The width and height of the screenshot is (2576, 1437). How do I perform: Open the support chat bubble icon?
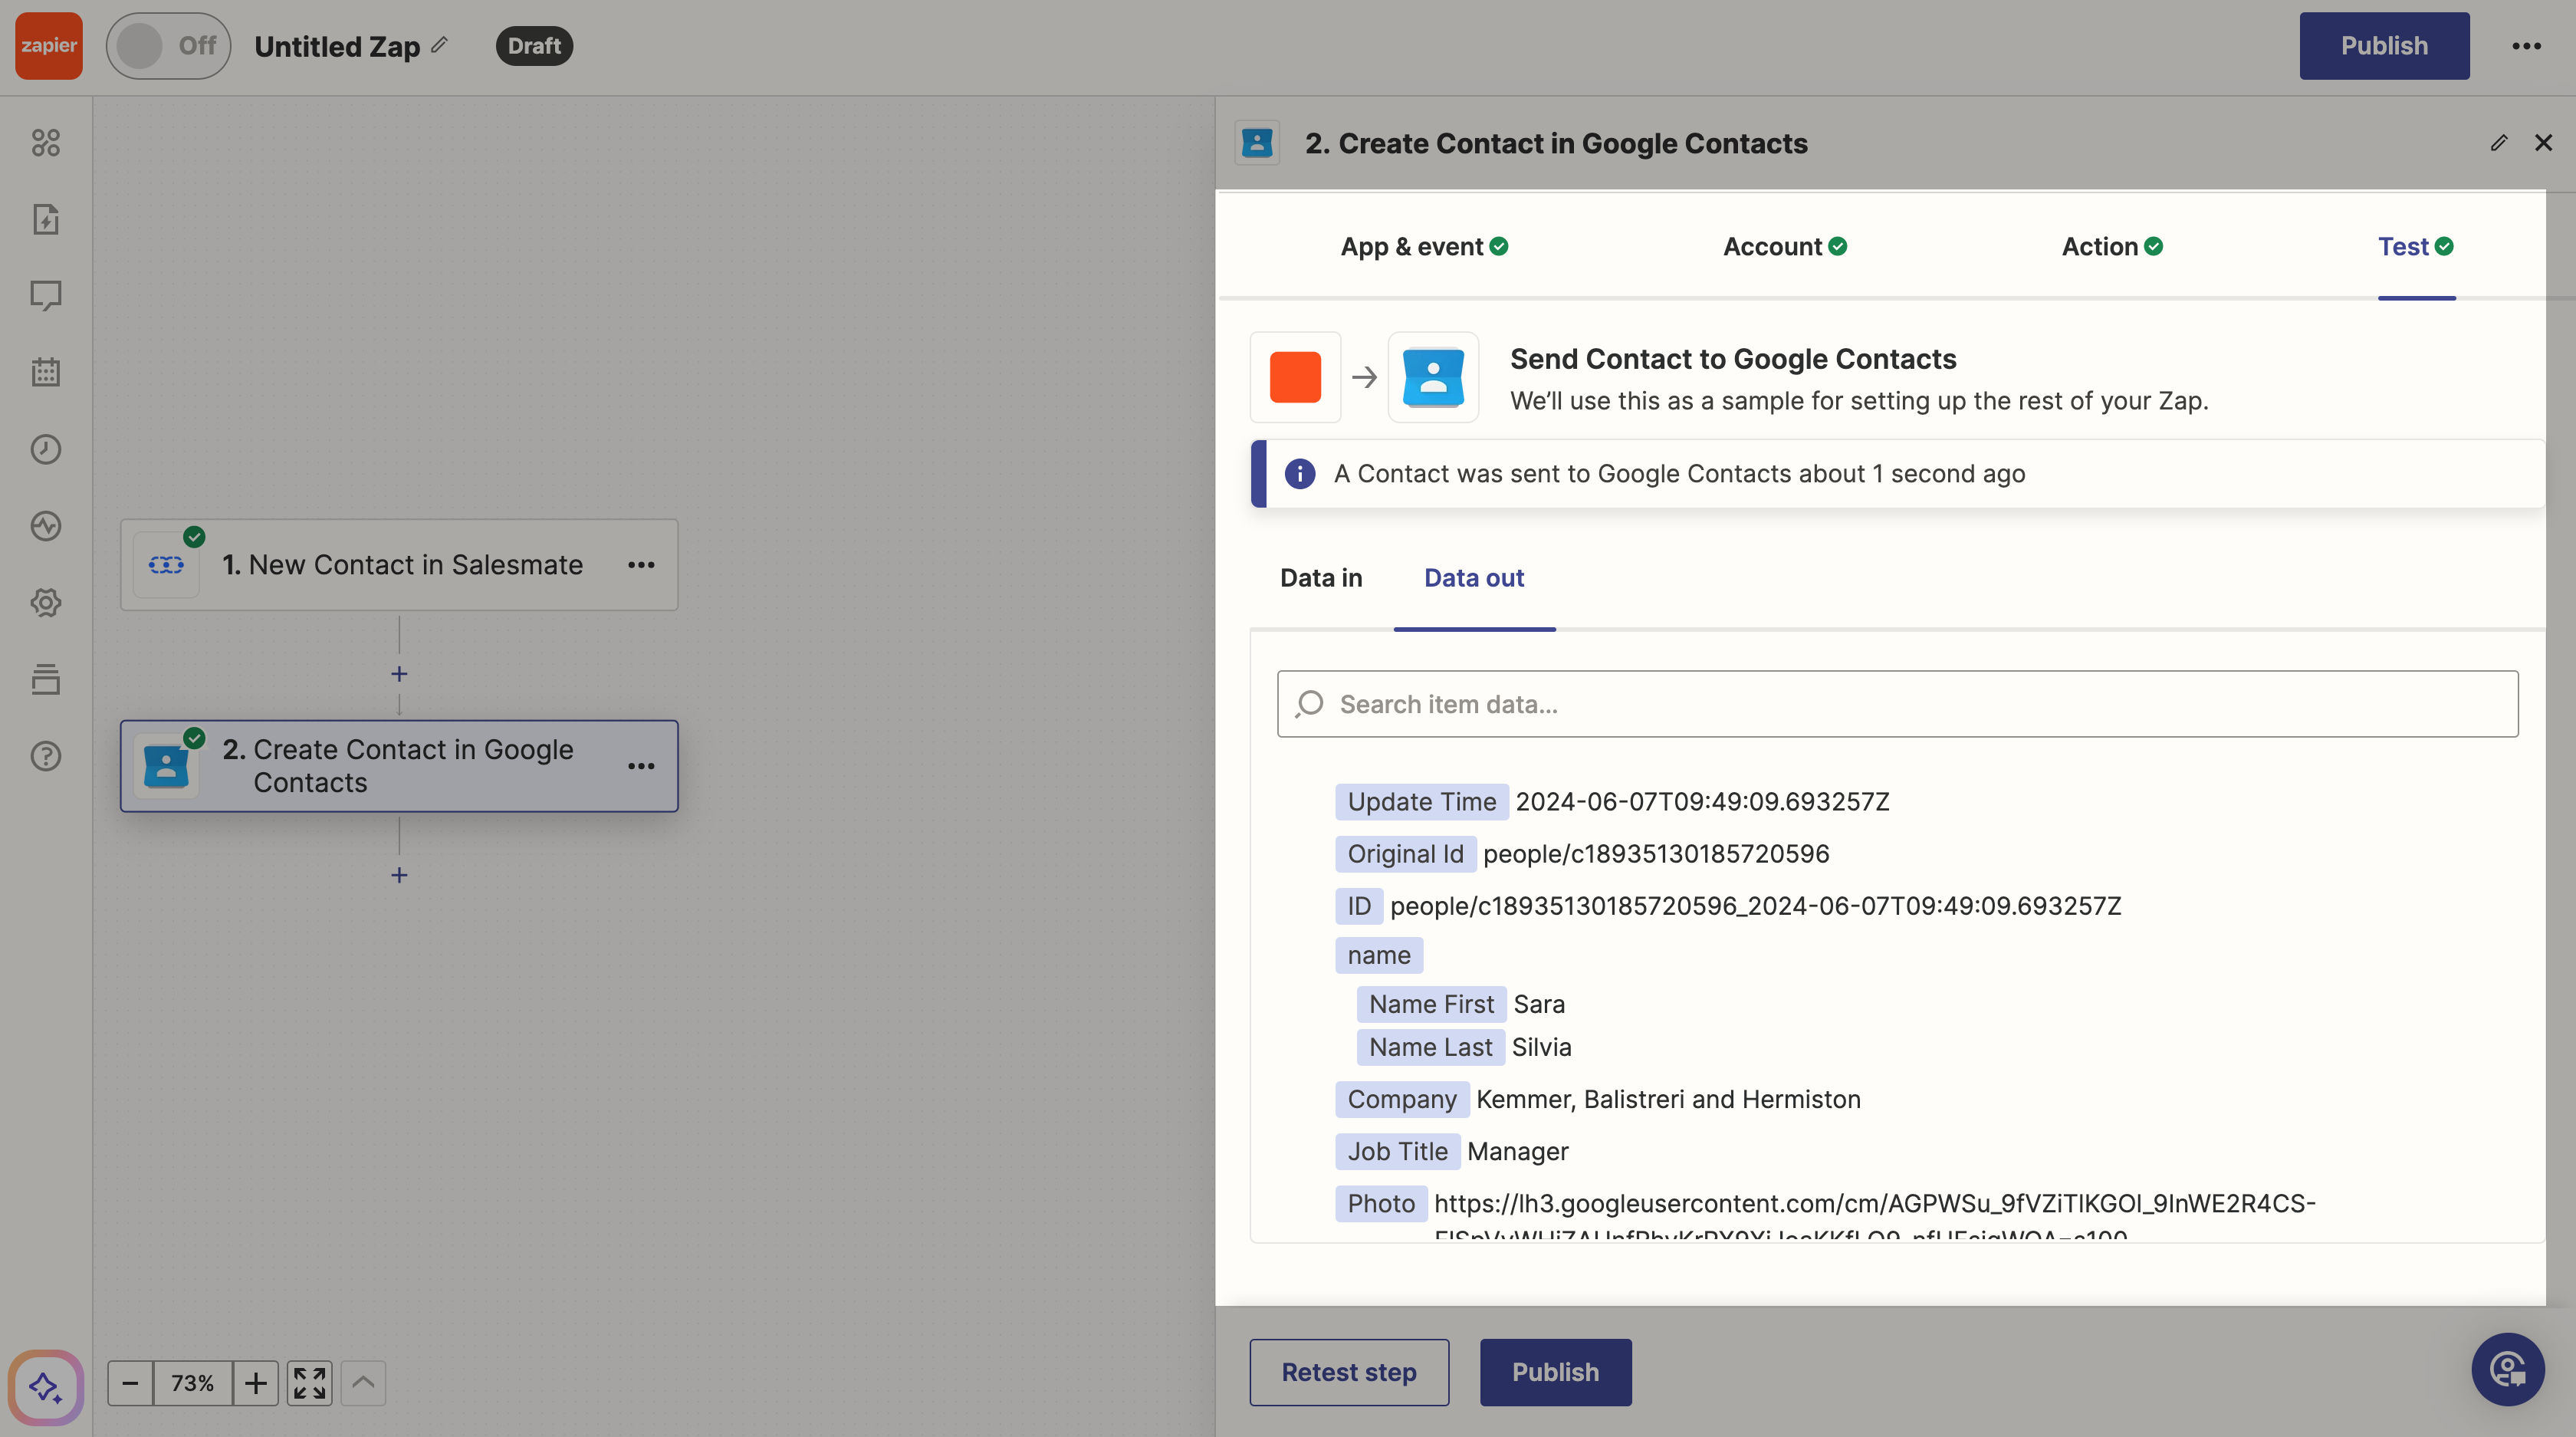2507,1370
